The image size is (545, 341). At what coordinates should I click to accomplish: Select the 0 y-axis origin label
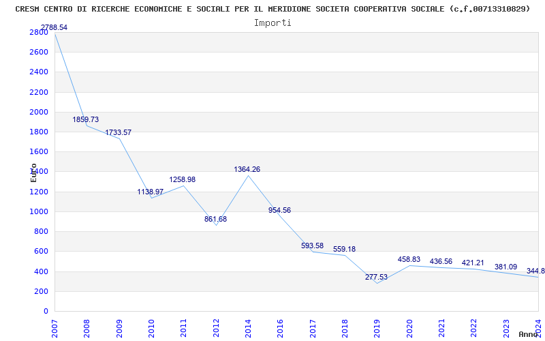point(46,311)
